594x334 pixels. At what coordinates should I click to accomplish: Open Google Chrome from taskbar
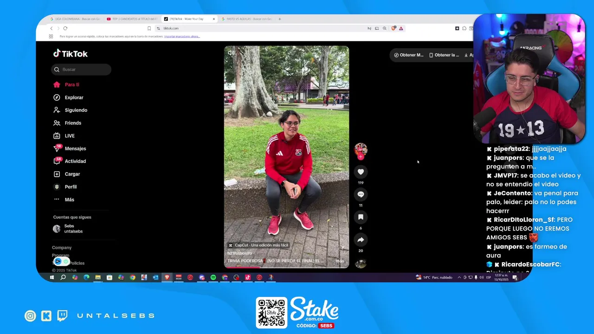pos(133,277)
